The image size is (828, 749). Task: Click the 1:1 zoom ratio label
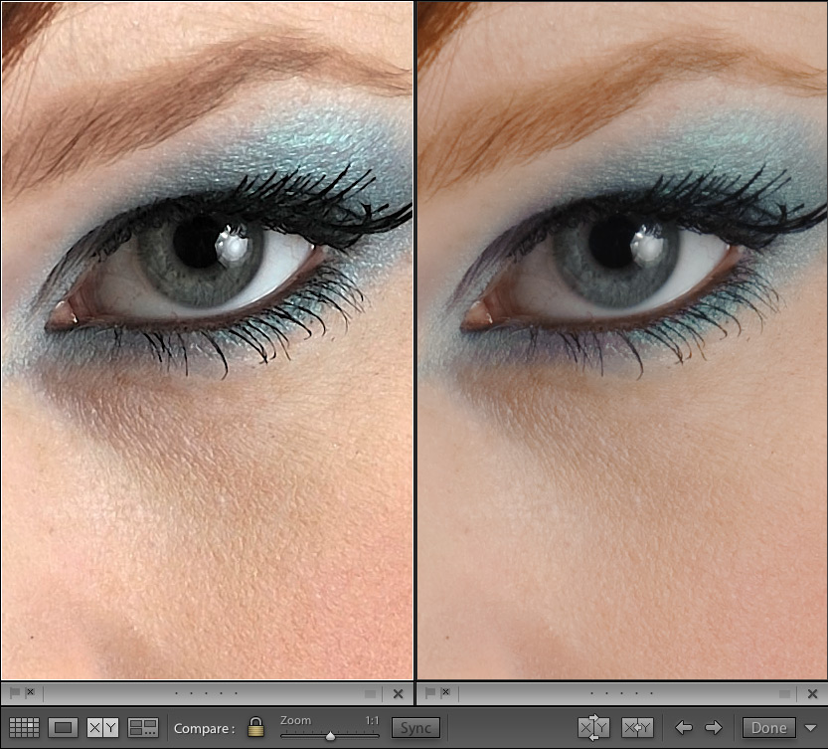coord(372,720)
